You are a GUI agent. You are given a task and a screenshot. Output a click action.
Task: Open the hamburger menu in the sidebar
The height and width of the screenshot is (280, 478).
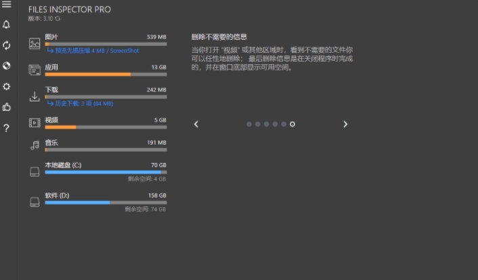[x=7, y=5]
